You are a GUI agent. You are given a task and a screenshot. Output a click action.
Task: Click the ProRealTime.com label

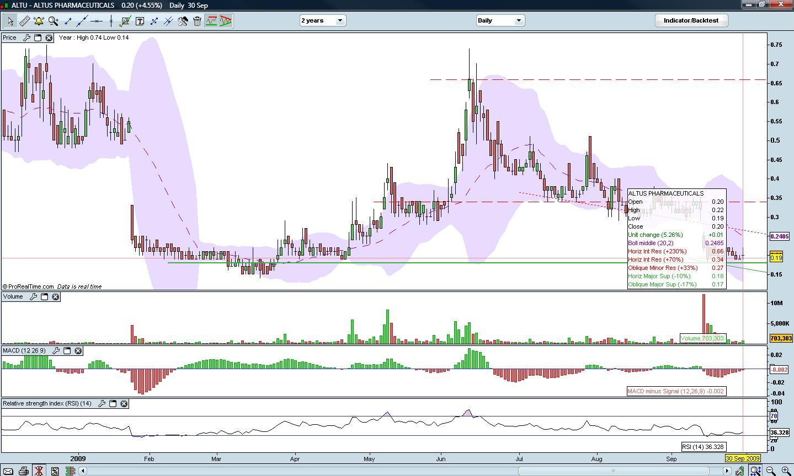[31, 286]
